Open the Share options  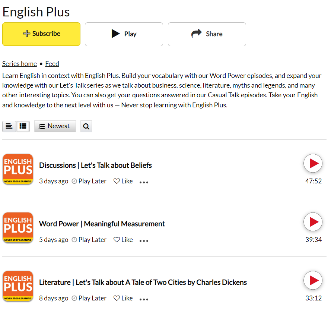(x=207, y=34)
